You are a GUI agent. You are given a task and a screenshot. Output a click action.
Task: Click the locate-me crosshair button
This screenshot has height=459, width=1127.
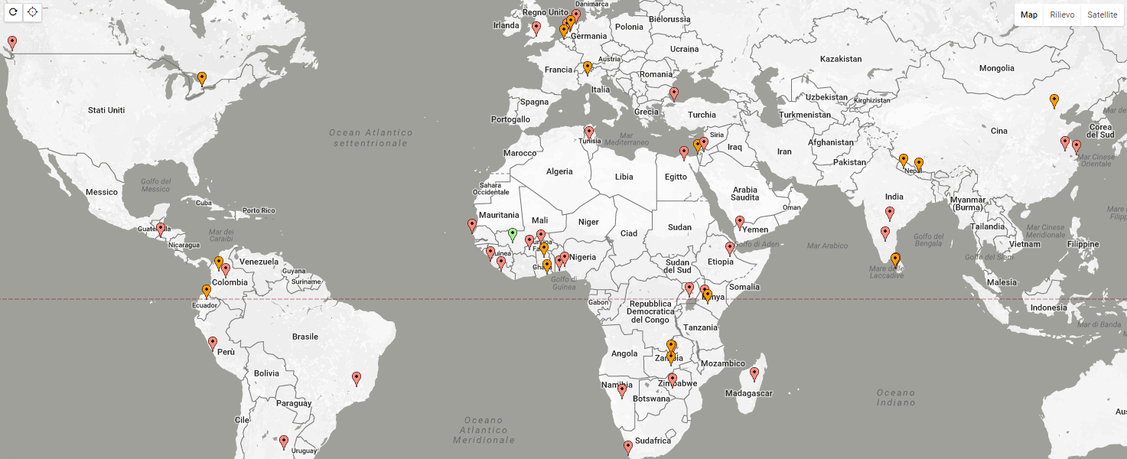[x=32, y=12]
